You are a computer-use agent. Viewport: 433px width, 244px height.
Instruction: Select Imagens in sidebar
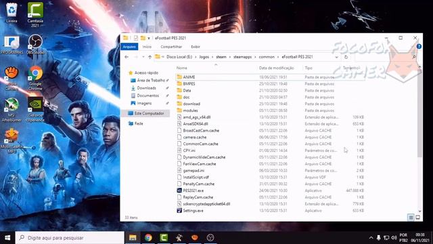tap(144, 103)
